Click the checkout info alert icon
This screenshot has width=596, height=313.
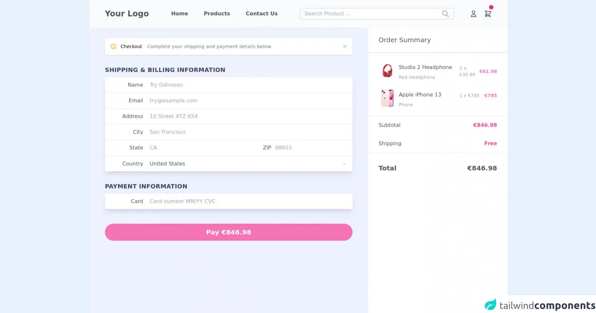[x=113, y=47]
